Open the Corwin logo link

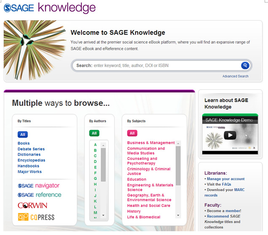pyautogui.click(x=32, y=205)
